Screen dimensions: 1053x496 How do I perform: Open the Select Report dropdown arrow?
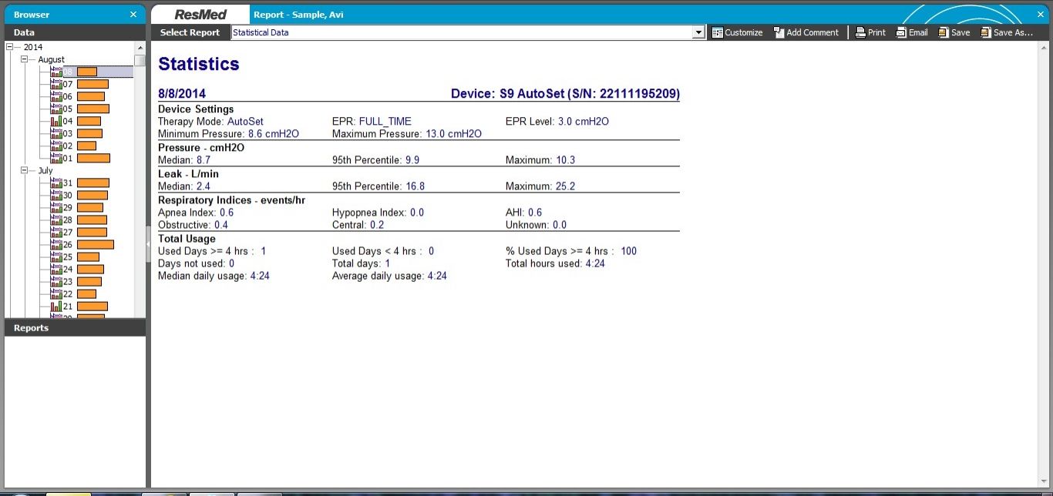point(698,32)
